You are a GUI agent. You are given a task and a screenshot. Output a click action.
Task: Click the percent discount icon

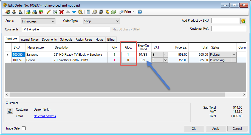(x=107, y=12)
